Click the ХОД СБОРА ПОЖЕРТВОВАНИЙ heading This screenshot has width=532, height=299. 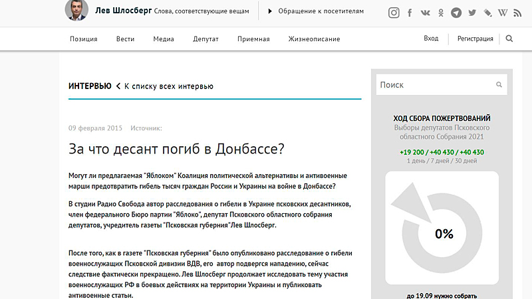click(x=442, y=118)
